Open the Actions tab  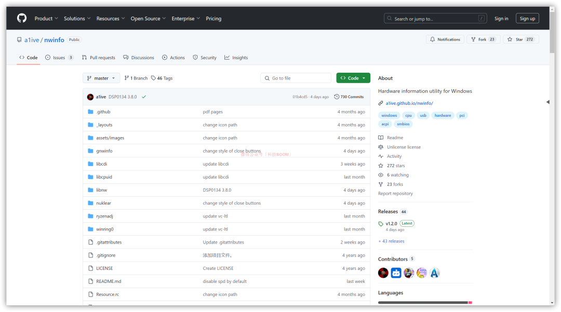173,58
